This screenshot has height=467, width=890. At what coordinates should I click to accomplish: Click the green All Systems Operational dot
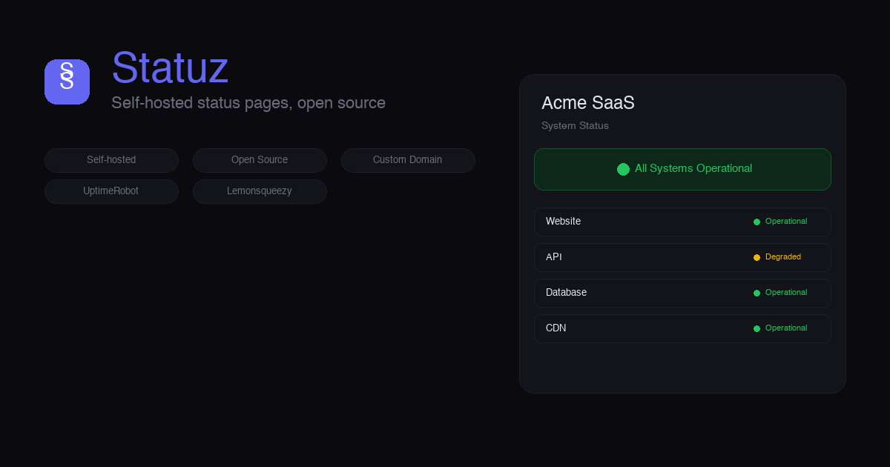click(x=623, y=169)
